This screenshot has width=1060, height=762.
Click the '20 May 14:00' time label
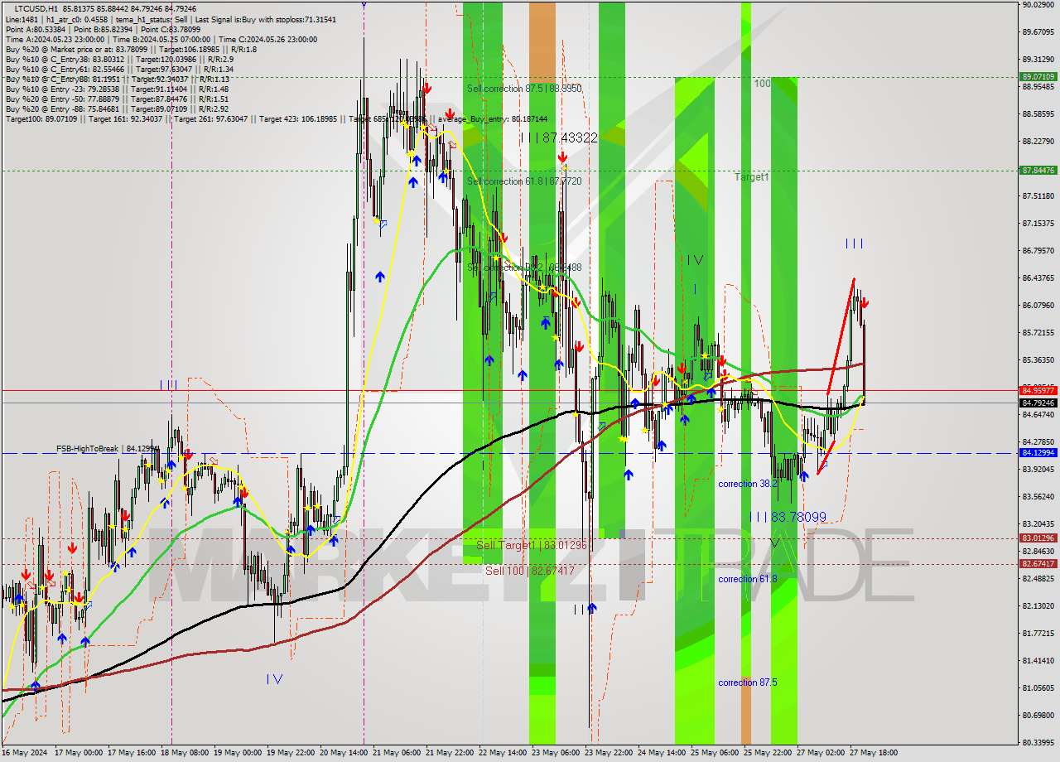pos(343,753)
